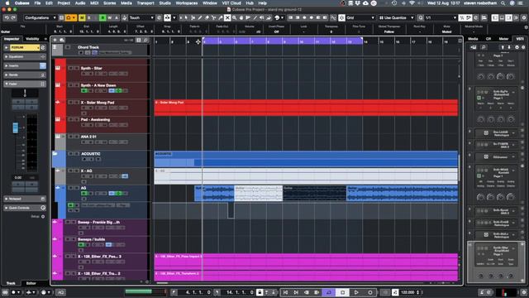Toggle mute on Synth - Sitar track

pyautogui.click(x=70, y=68)
